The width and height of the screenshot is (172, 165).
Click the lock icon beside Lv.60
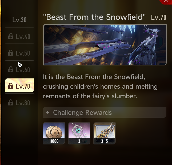(x=11, y=69)
